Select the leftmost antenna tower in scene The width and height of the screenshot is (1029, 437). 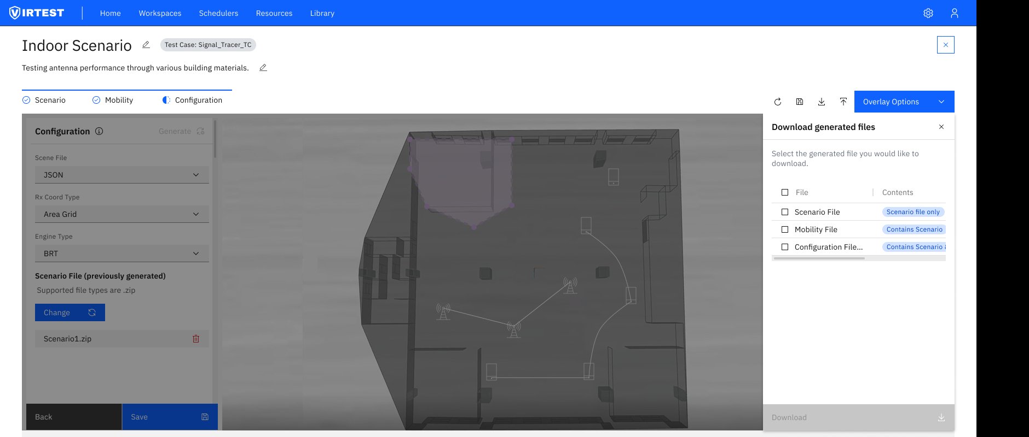point(443,312)
